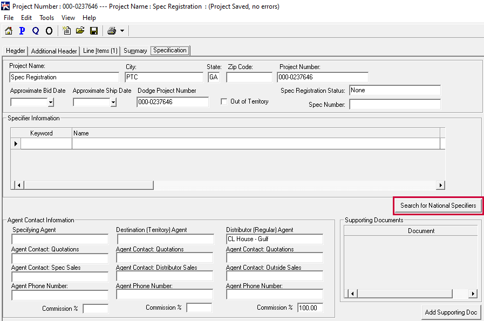Open a project with the folder icon
Viewport: 484px width, 321px height.
80,31
